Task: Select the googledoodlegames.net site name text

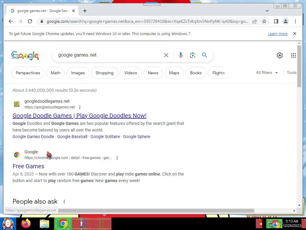Action: tap(47, 101)
